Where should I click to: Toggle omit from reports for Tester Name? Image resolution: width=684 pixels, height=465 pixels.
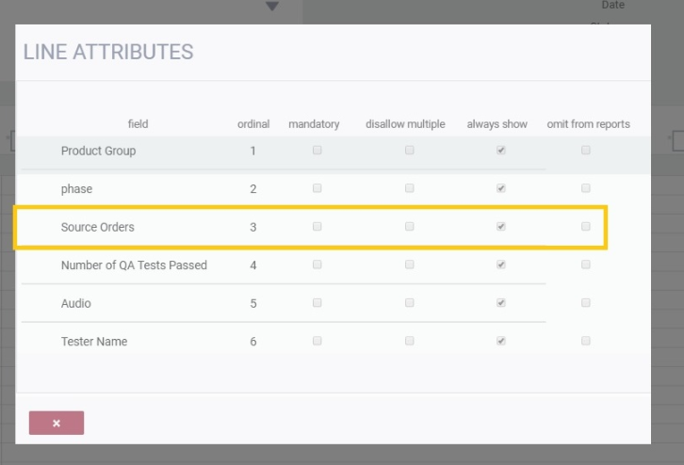[586, 341]
